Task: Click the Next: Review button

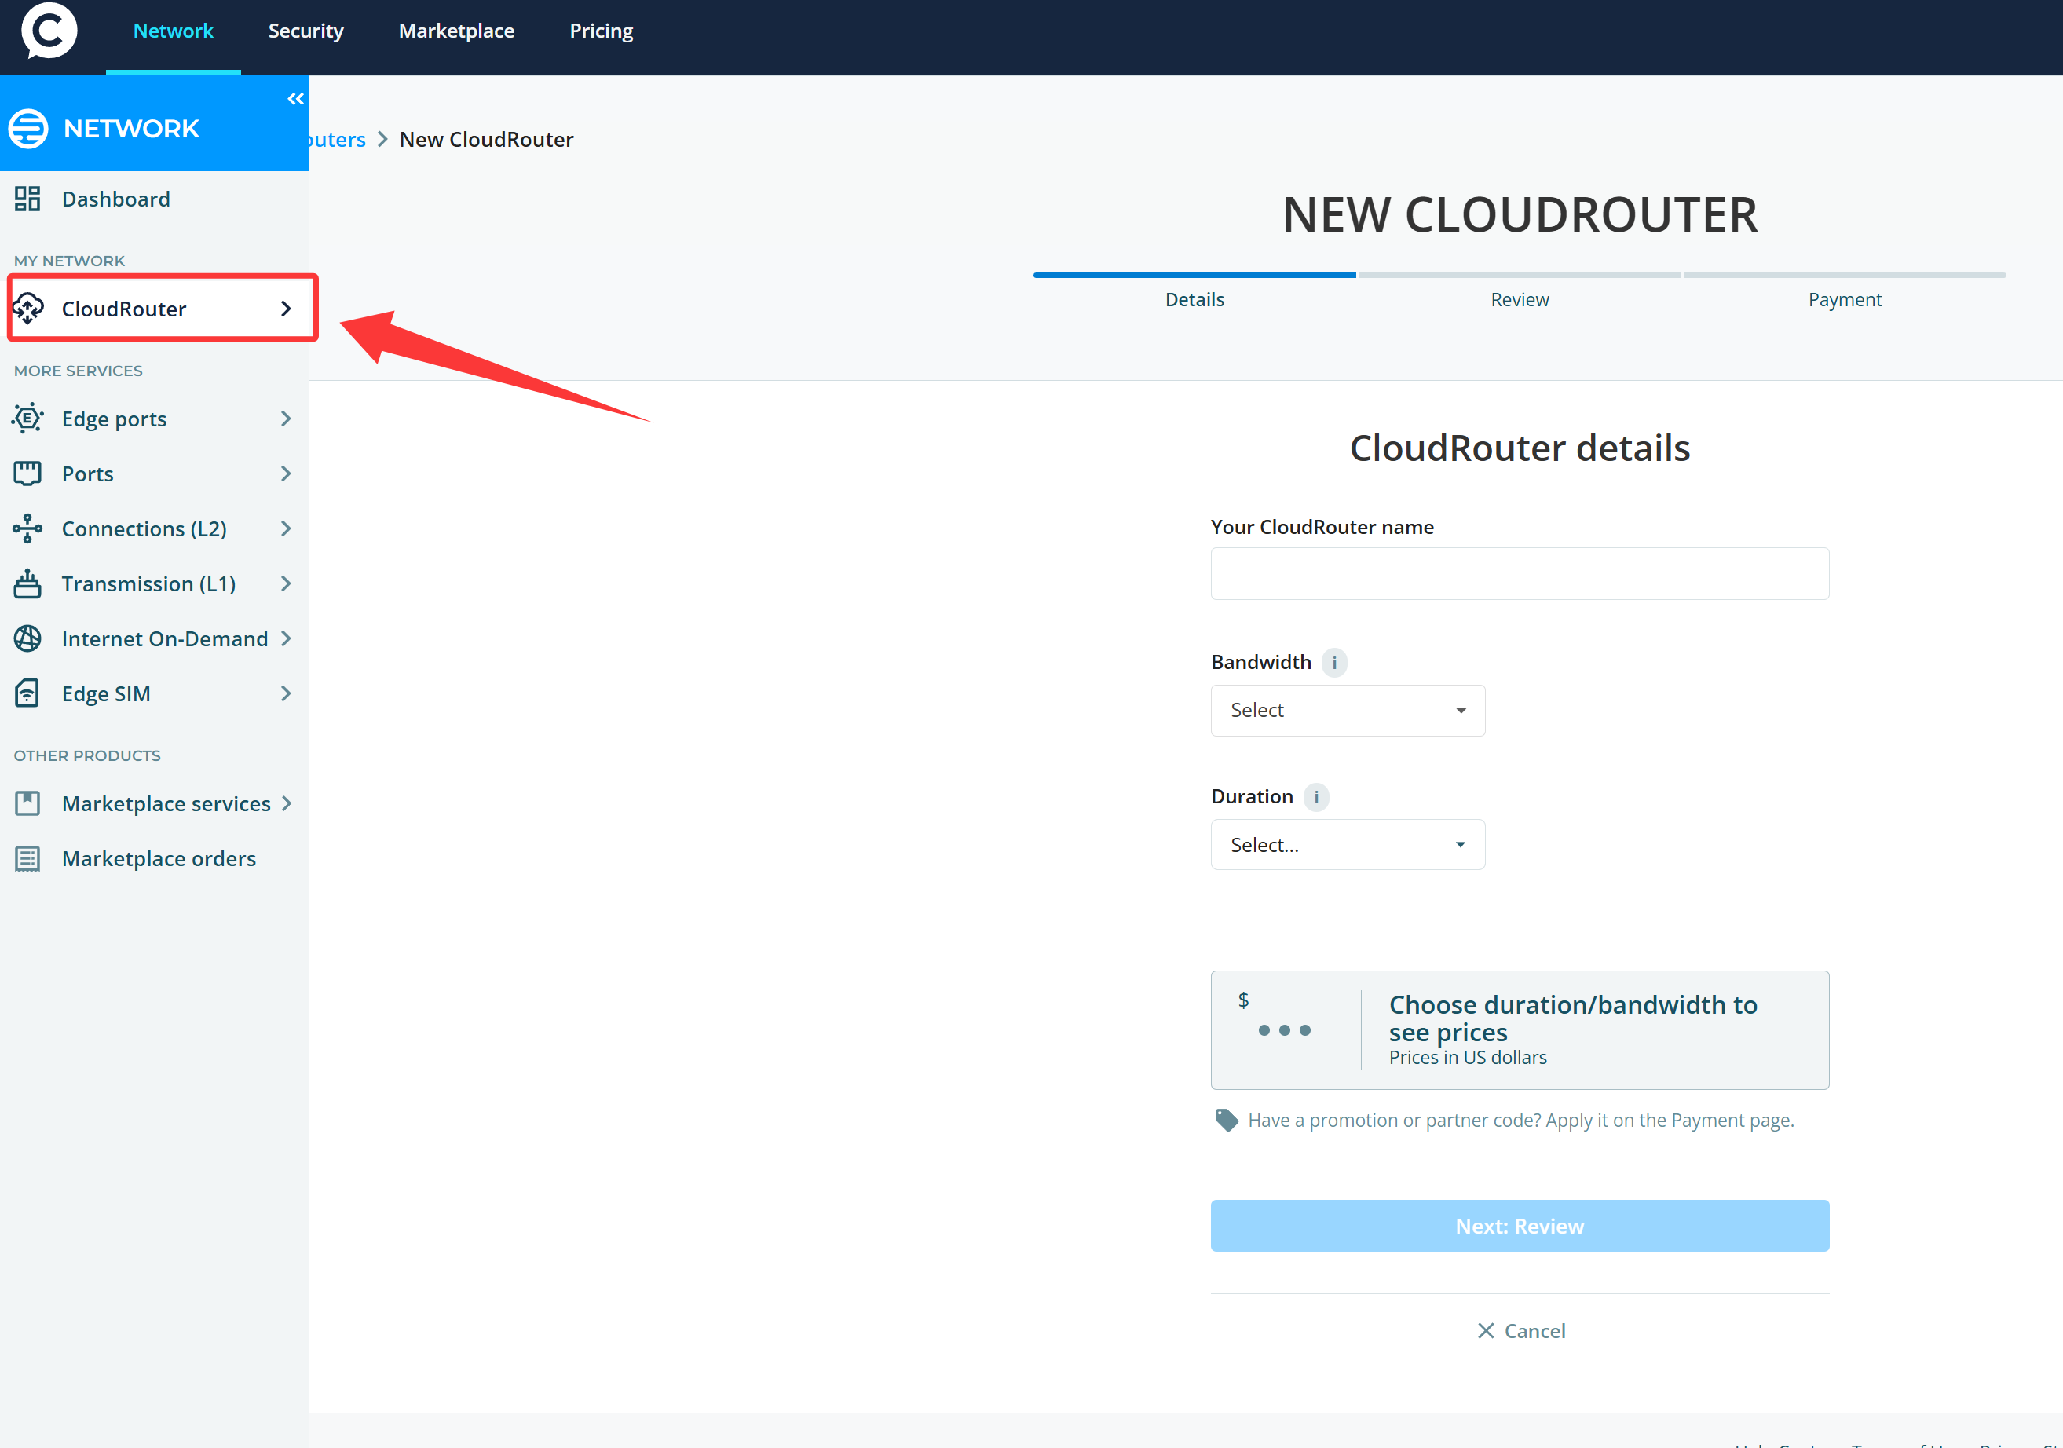Action: 1519,1226
